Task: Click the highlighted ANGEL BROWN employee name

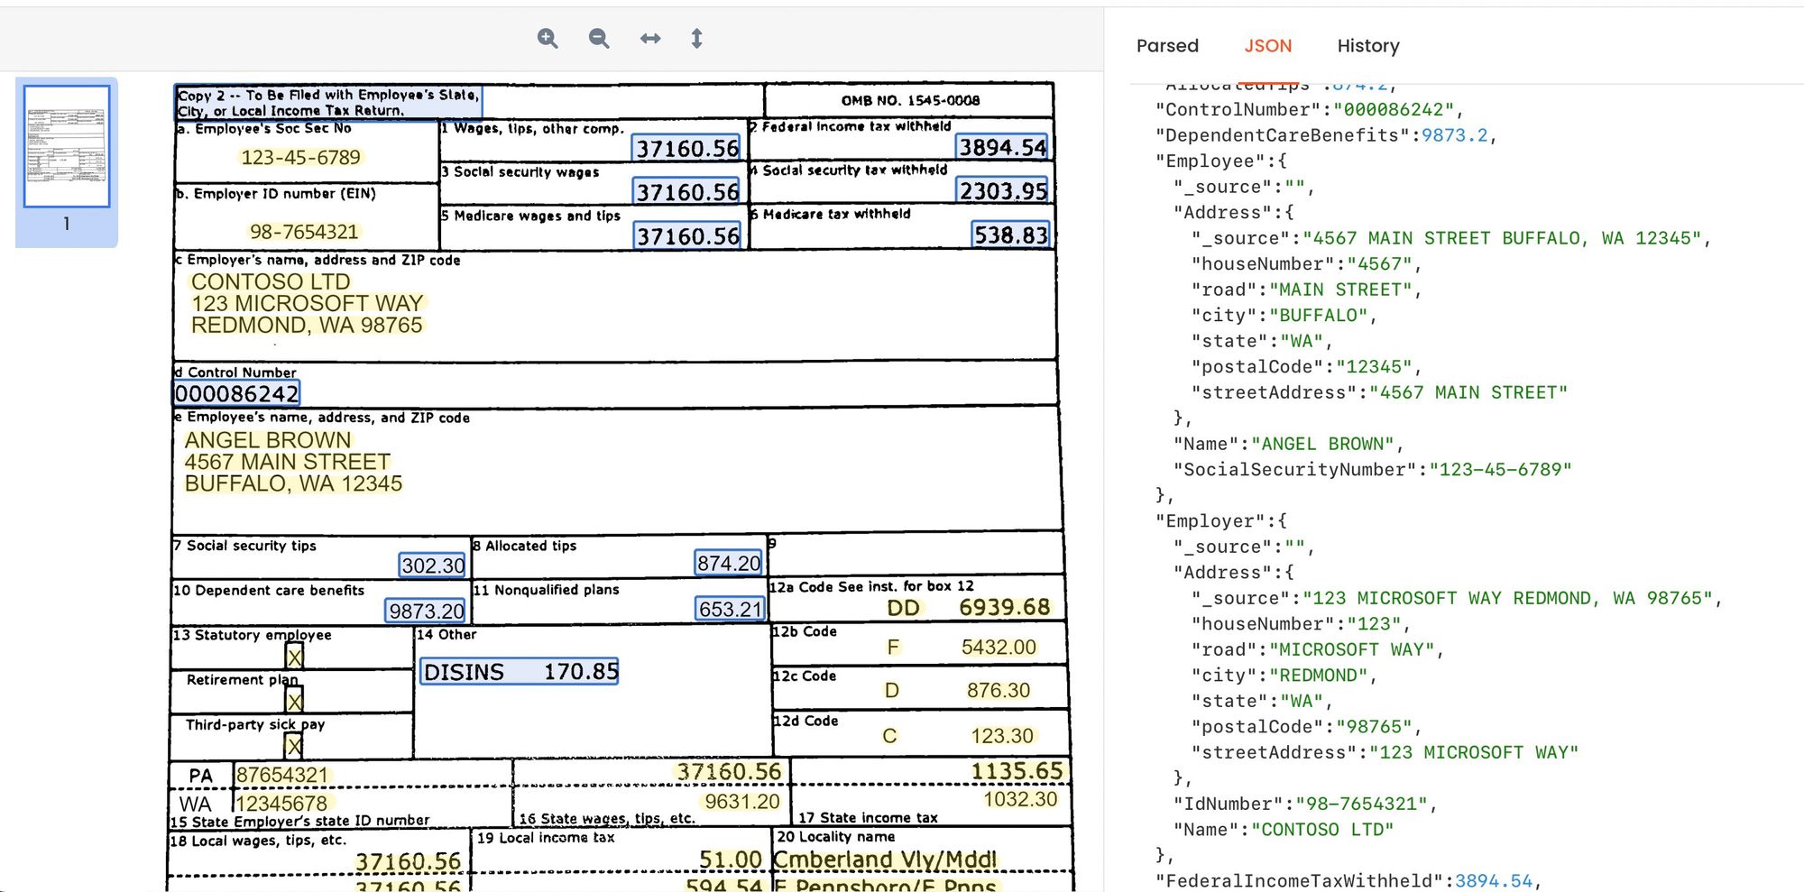Action: pos(267,440)
